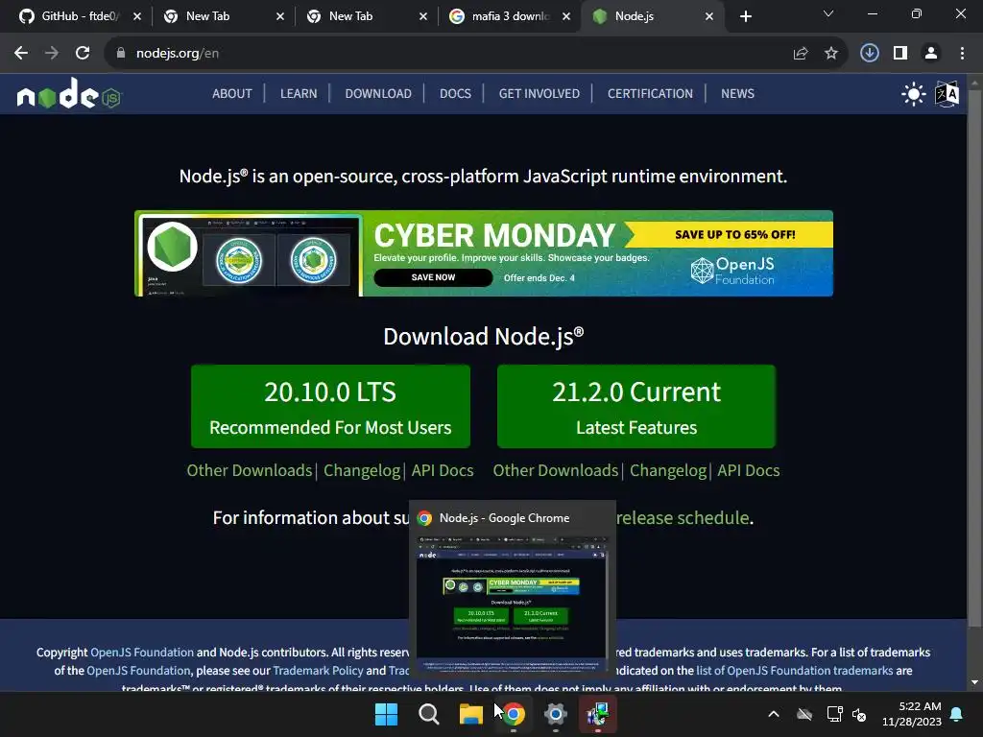Open Changelog under LTS
983x737 pixels.
pyautogui.click(x=362, y=470)
